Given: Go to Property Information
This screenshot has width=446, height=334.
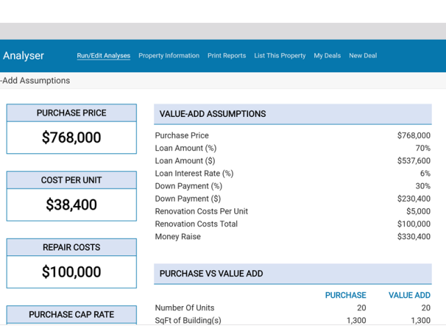Looking at the screenshot, I should 169,56.
